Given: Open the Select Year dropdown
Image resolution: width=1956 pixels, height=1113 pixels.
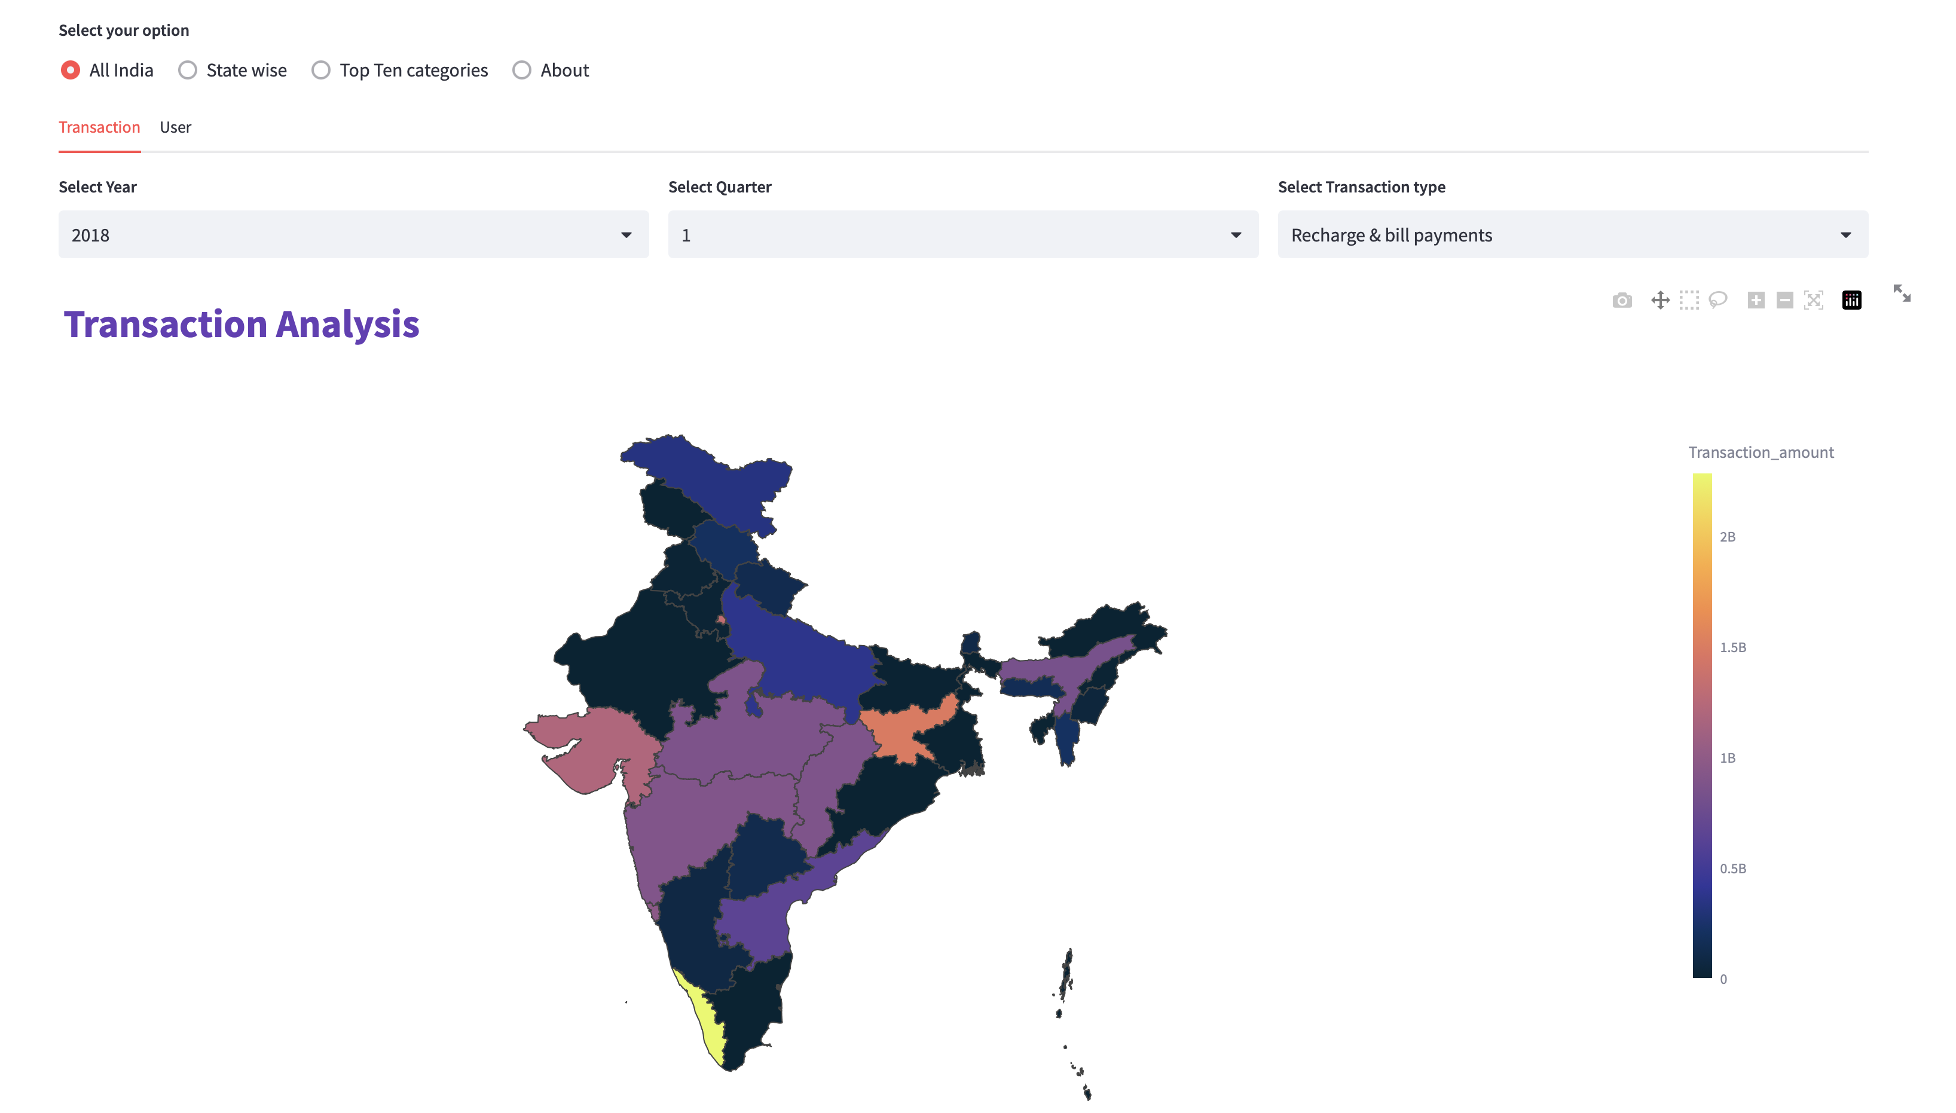Looking at the screenshot, I should (354, 235).
